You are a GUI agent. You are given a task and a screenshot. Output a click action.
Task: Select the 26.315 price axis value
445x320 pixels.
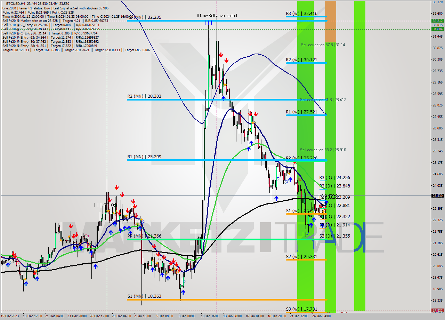pyautogui.click(x=437, y=140)
